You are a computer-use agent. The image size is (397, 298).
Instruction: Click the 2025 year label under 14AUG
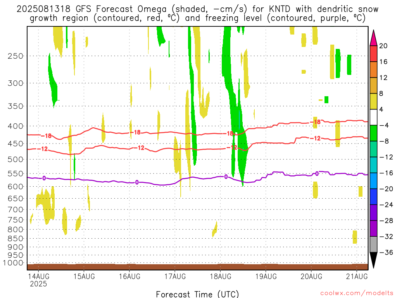point(38,284)
